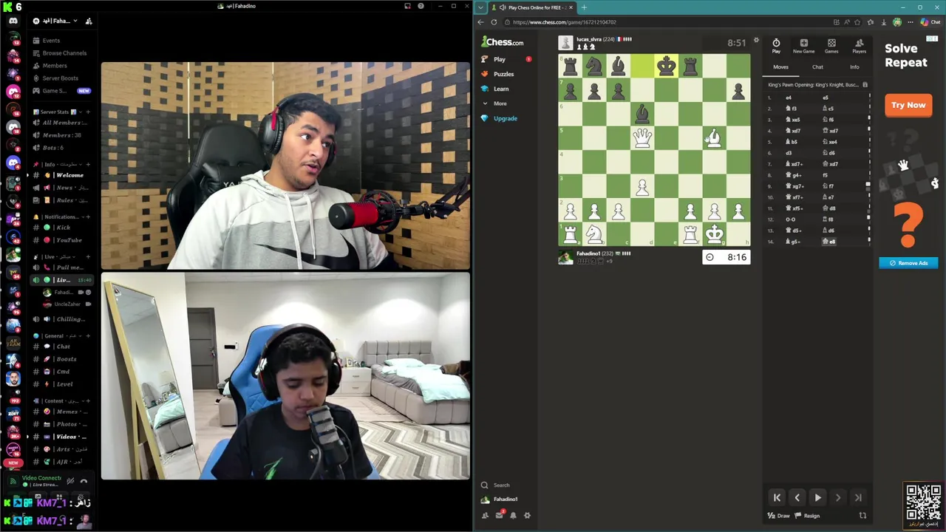Viewport: 946px width, 532px height.
Task: Reload the browser page
Action: coord(494,22)
